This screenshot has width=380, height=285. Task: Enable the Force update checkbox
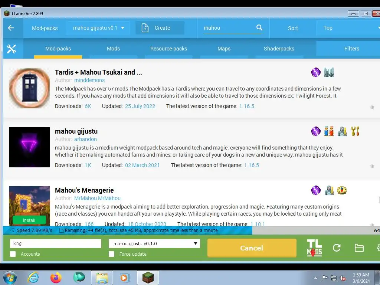(111, 254)
